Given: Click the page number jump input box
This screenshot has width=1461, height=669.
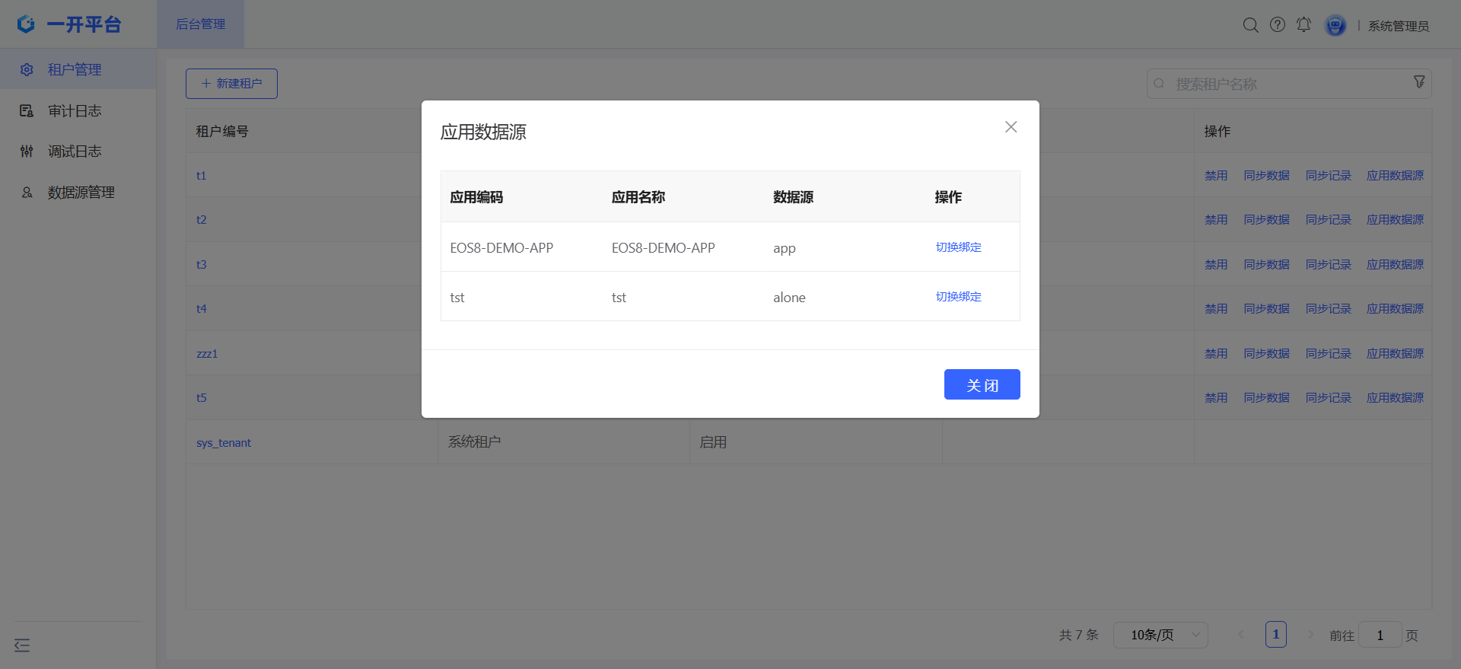Looking at the screenshot, I should tap(1380, 635).
